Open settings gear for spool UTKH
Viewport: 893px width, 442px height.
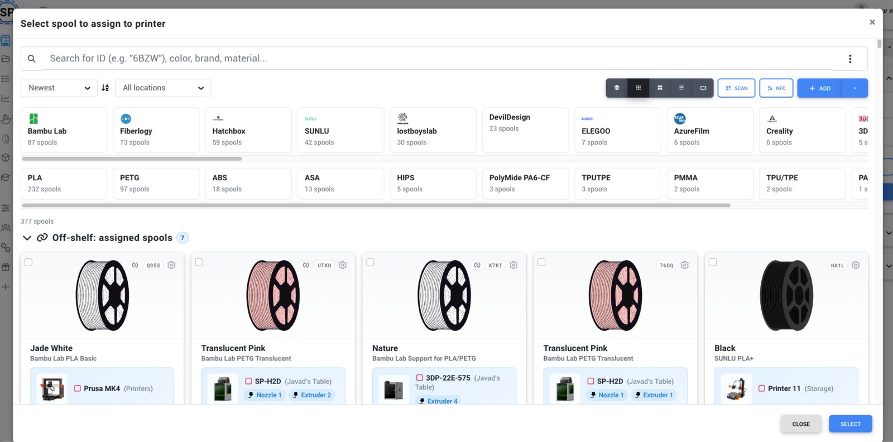click(x=343, y=265)
